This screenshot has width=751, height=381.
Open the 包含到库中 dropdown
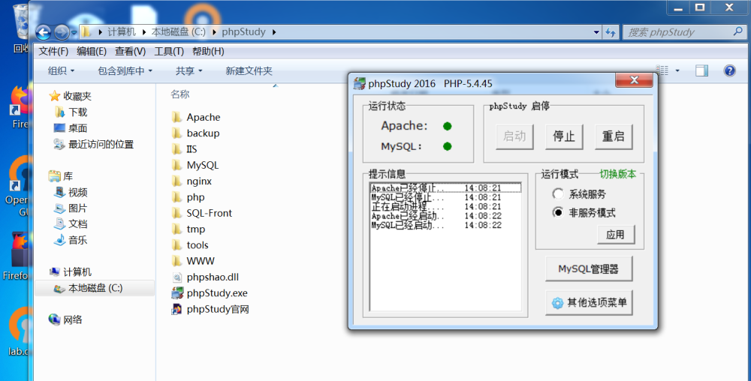pos(125,70)
